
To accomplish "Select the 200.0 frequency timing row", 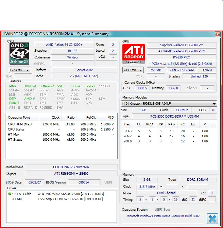I will (x=166, y=141).
